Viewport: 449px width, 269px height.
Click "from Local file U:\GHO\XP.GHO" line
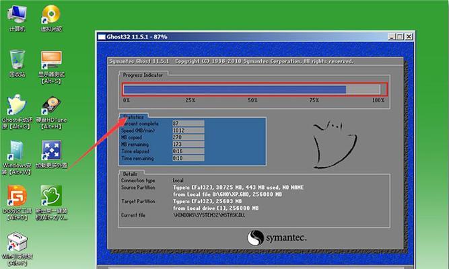228,194
